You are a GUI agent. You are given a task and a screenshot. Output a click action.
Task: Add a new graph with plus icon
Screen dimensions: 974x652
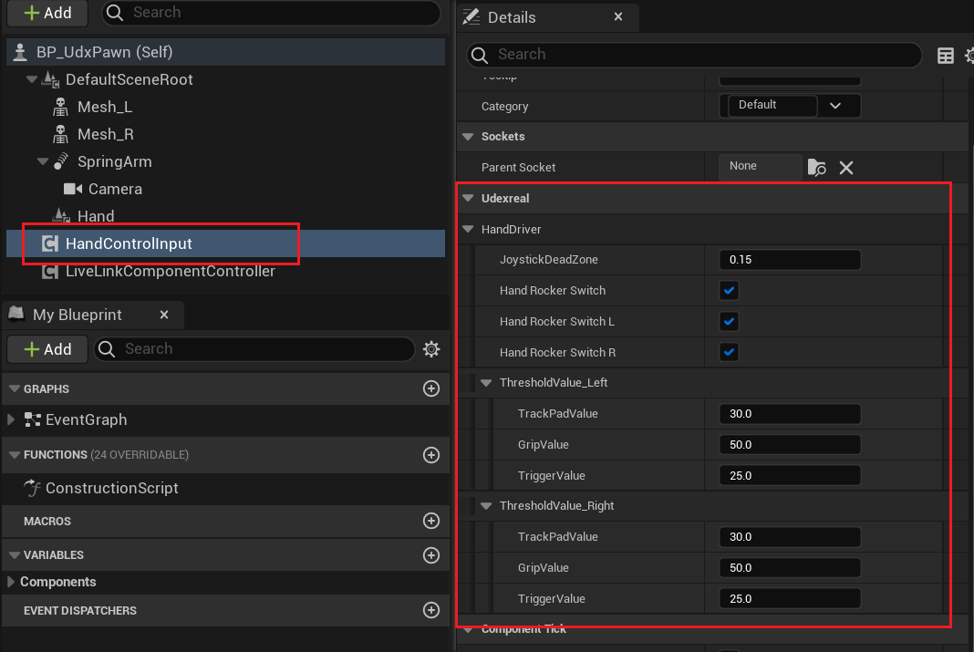(431, 388)
